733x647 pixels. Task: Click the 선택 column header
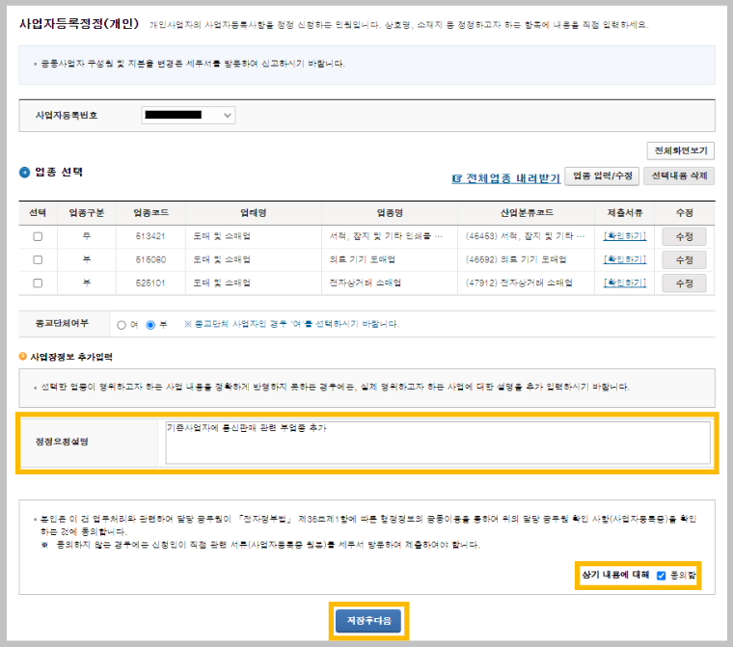coord(38,213)
